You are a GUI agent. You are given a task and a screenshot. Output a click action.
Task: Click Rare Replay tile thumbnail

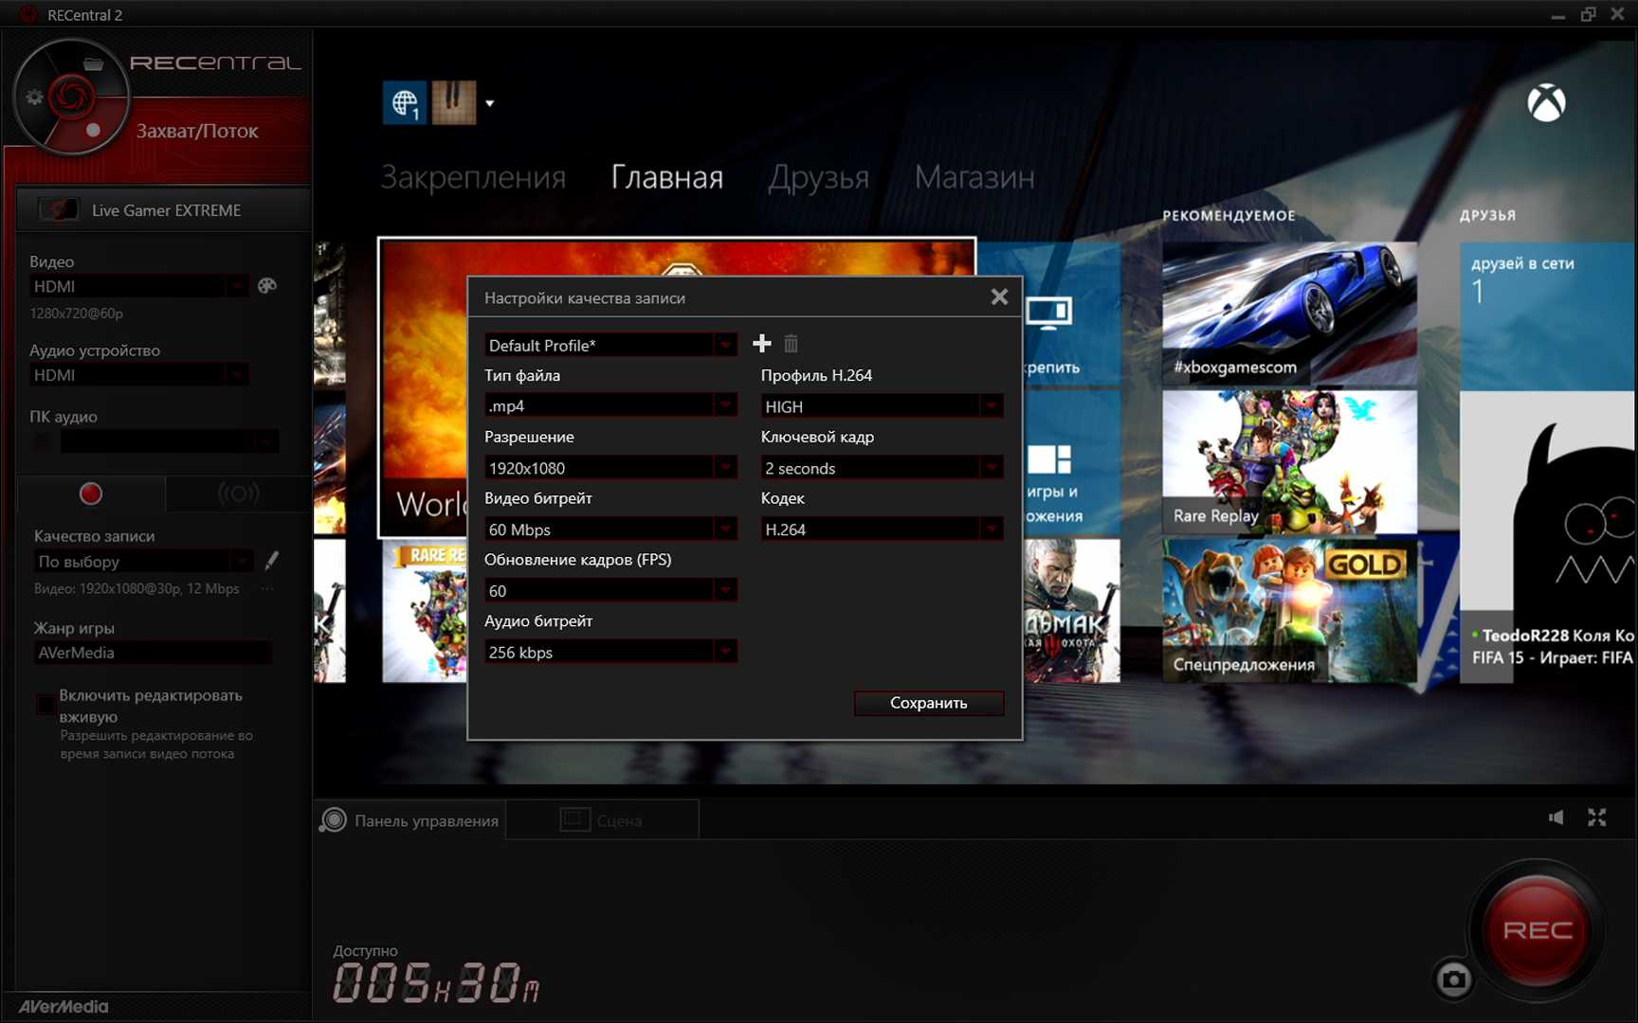[1289, 461]
